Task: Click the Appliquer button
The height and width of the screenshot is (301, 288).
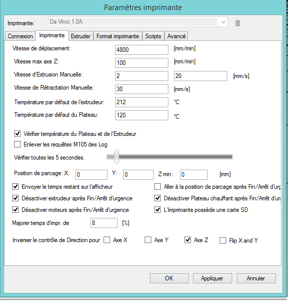Action: [212, 278]
